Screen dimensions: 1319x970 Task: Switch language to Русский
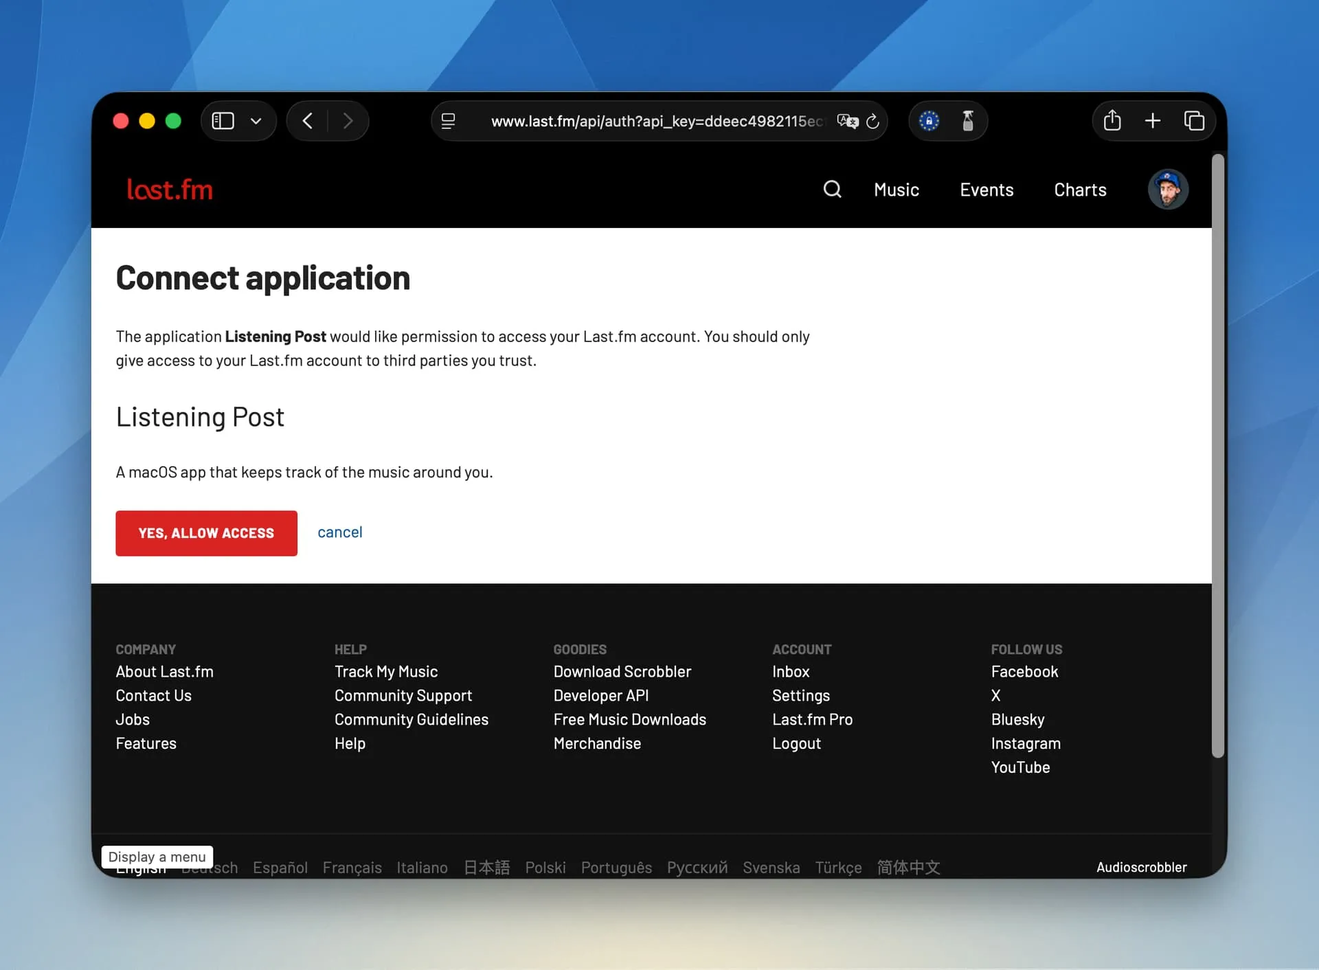(697, 868)
